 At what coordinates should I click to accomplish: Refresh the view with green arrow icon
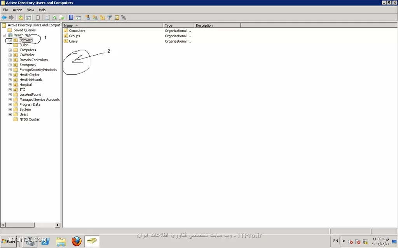coord(54,17)
